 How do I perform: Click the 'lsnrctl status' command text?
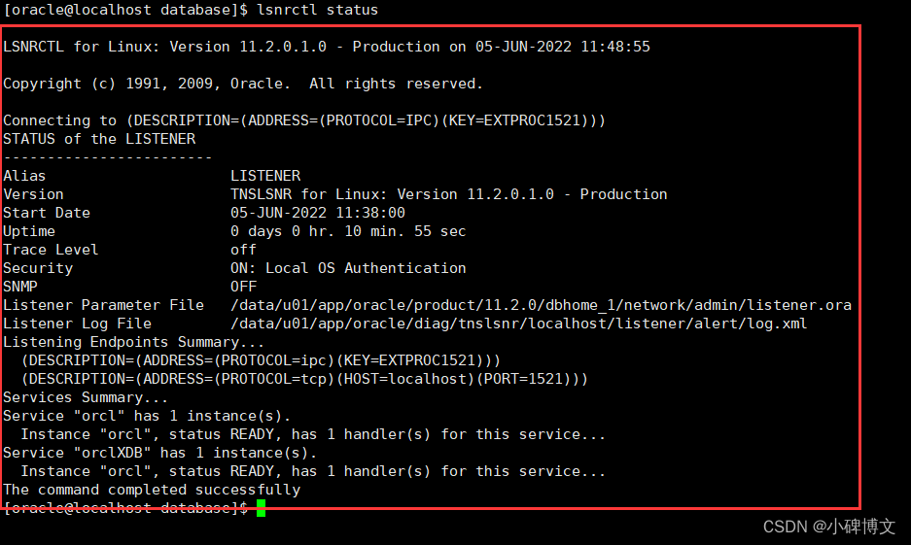coord(317,10)
